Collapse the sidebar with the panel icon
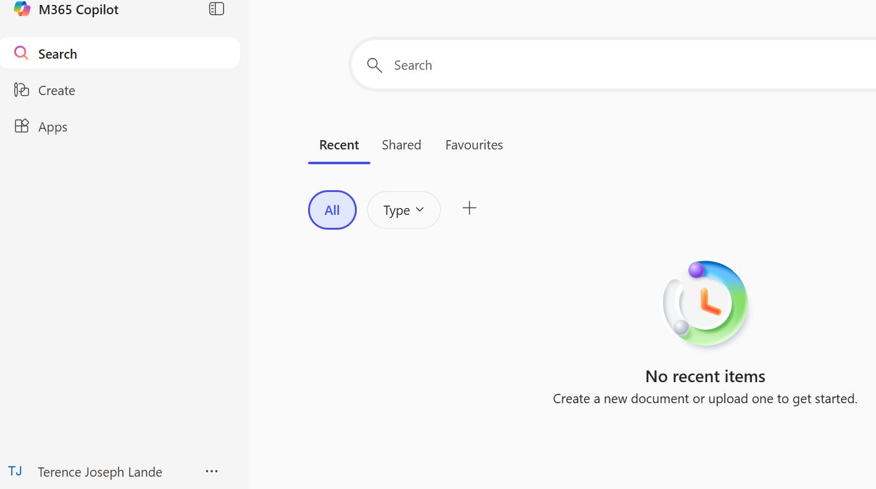Viewport: 876px width, 489px height. tap(216, 9)
